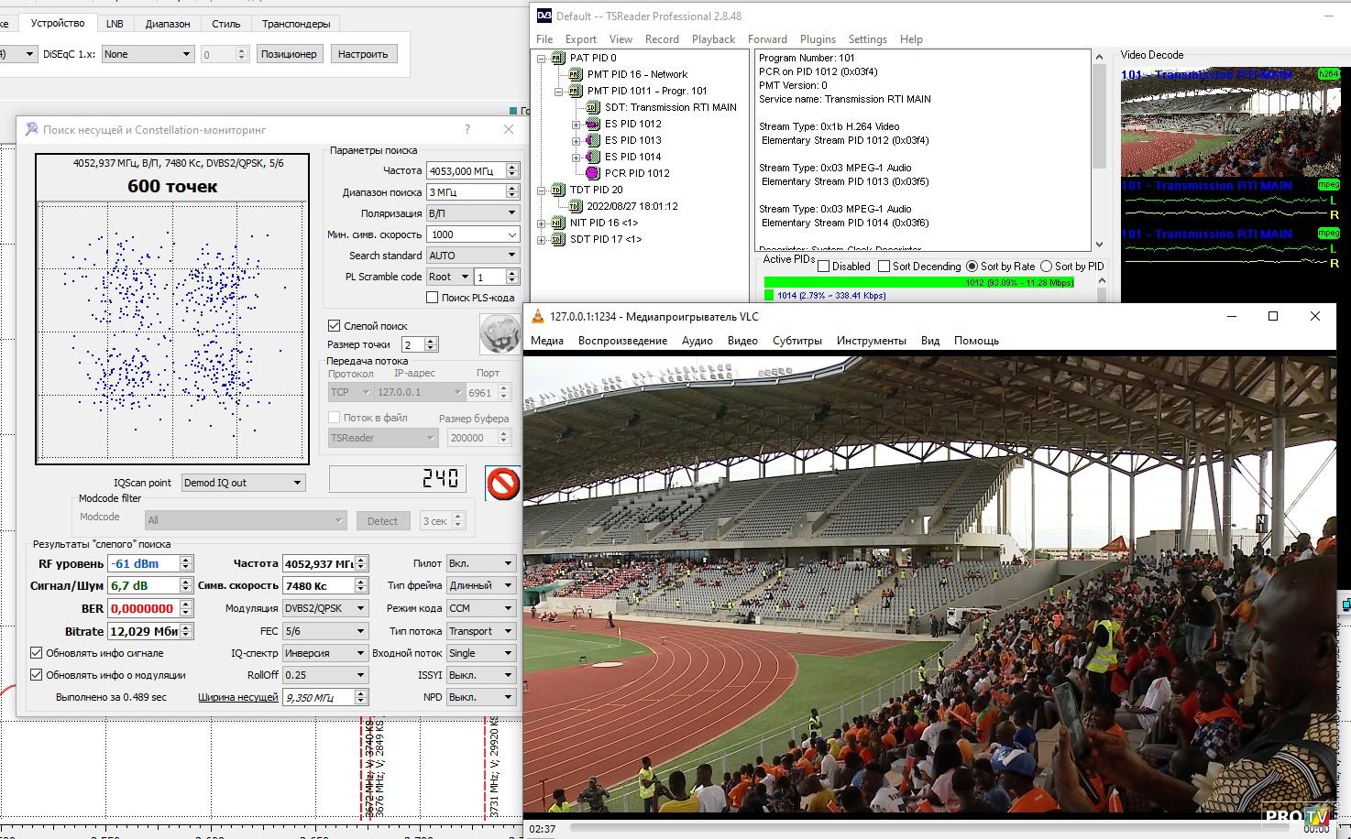Click the blind search satellite dish icon
1351x839 pixels.
click(x=500, y=332)
